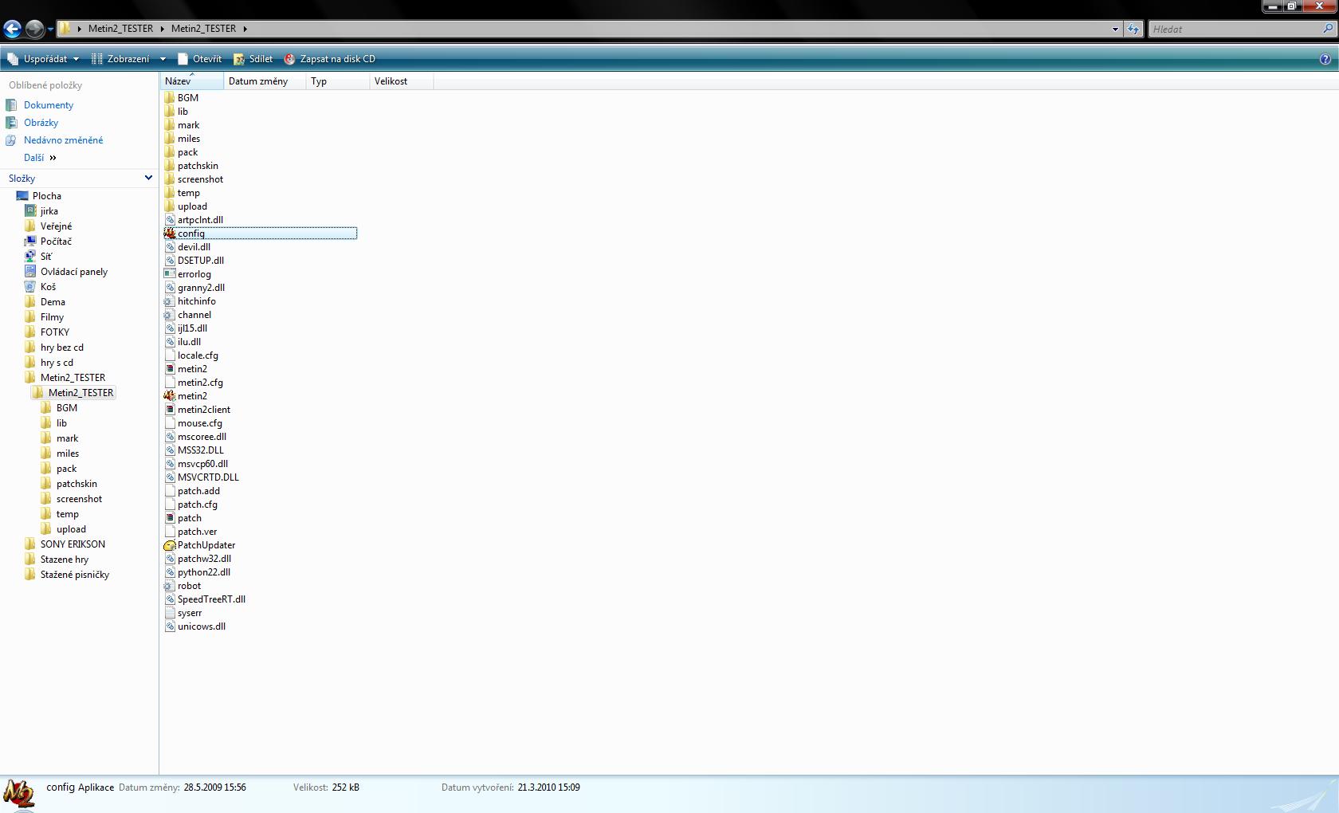Viewport: 1339px width, 813px height.
Task: Sort by the Název column header
Action: (192, 81)
